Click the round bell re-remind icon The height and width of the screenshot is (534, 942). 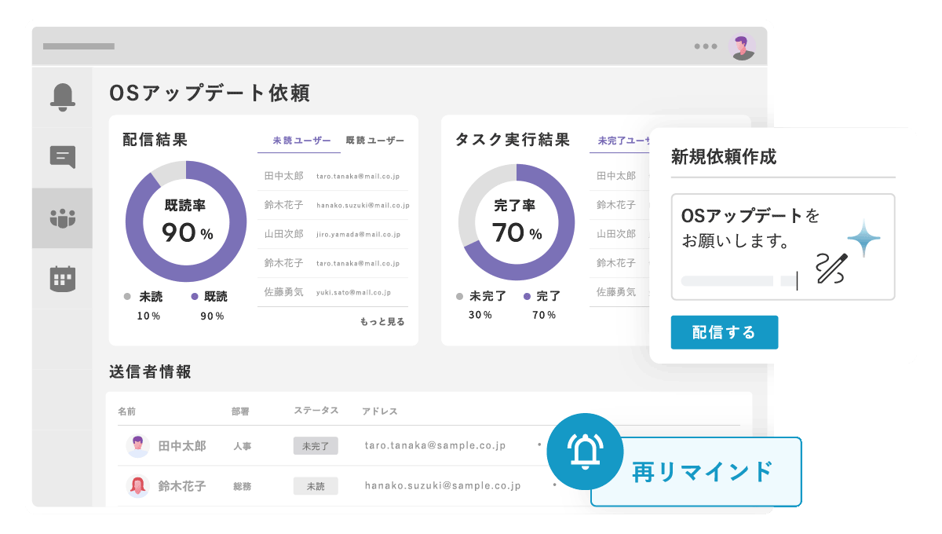(x=585, y=452)
